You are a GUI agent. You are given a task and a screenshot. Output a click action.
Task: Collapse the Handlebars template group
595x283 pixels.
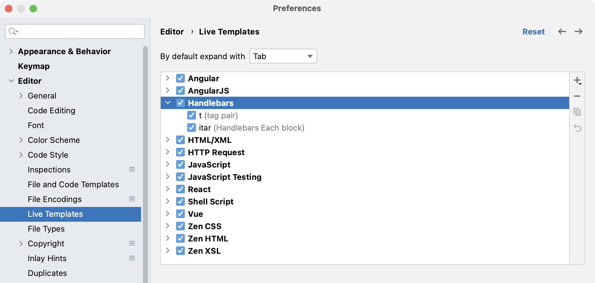click(168, 103)
